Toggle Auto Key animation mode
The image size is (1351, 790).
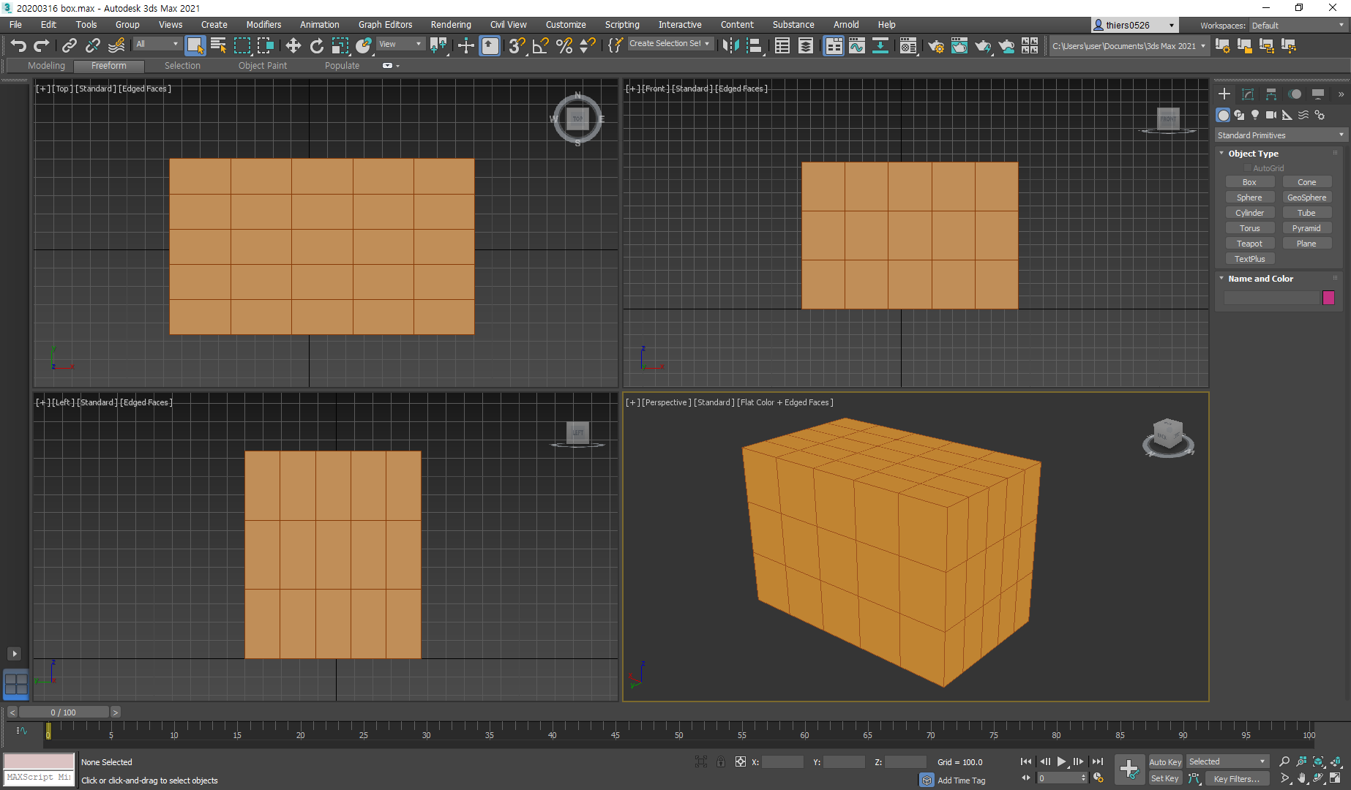click(1164, 761)
